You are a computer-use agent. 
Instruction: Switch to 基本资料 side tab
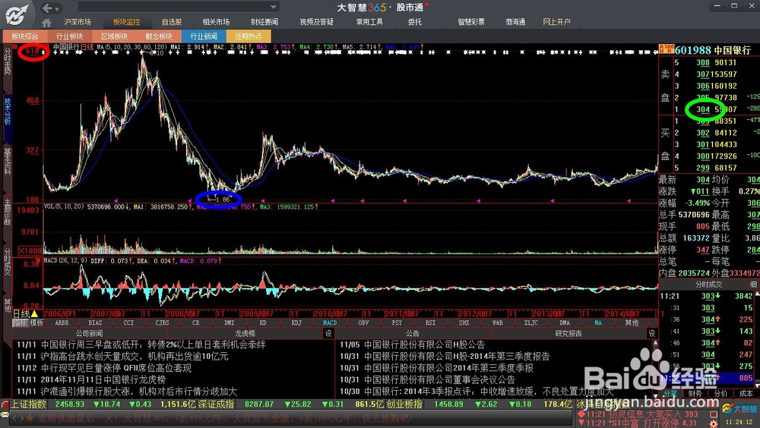8,161
